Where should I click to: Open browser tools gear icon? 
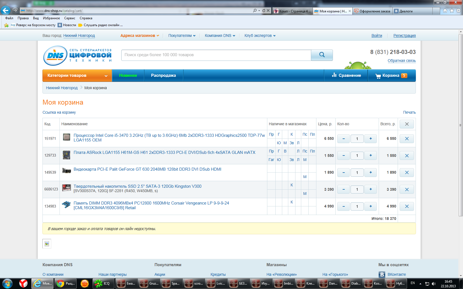click(x=459, y=11)
